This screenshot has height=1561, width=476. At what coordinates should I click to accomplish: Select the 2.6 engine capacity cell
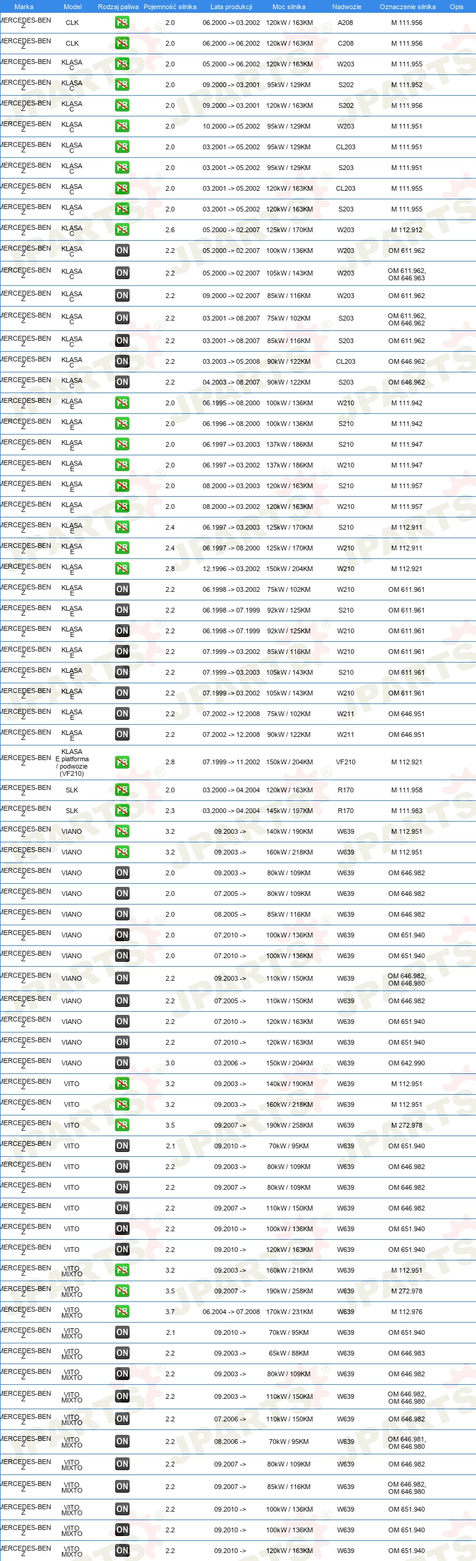point(170,230)
